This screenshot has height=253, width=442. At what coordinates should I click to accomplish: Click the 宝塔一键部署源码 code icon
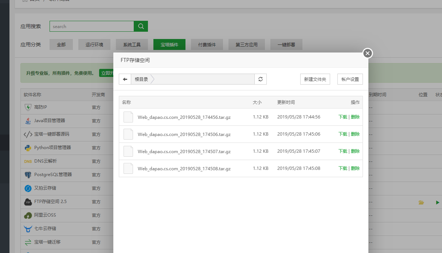click(x=28, y=134)
